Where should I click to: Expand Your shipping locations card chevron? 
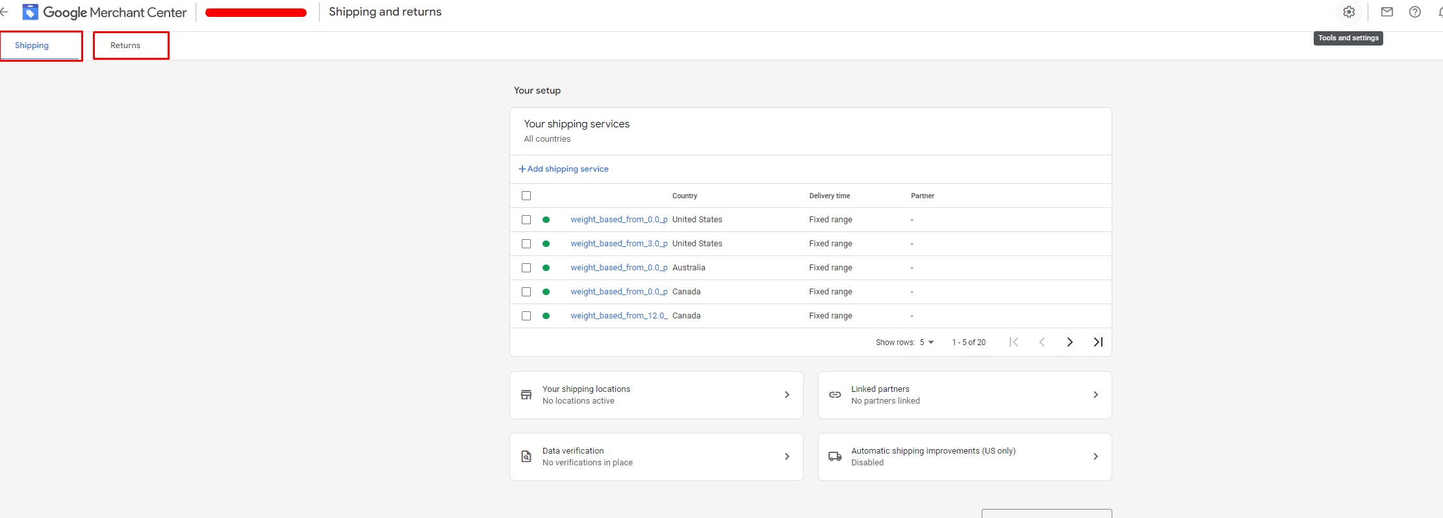click(x=787, y=395)
